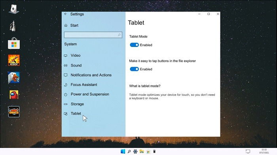277x155 pixels.
Task: Maximize the Settings window
Action: 209,14
